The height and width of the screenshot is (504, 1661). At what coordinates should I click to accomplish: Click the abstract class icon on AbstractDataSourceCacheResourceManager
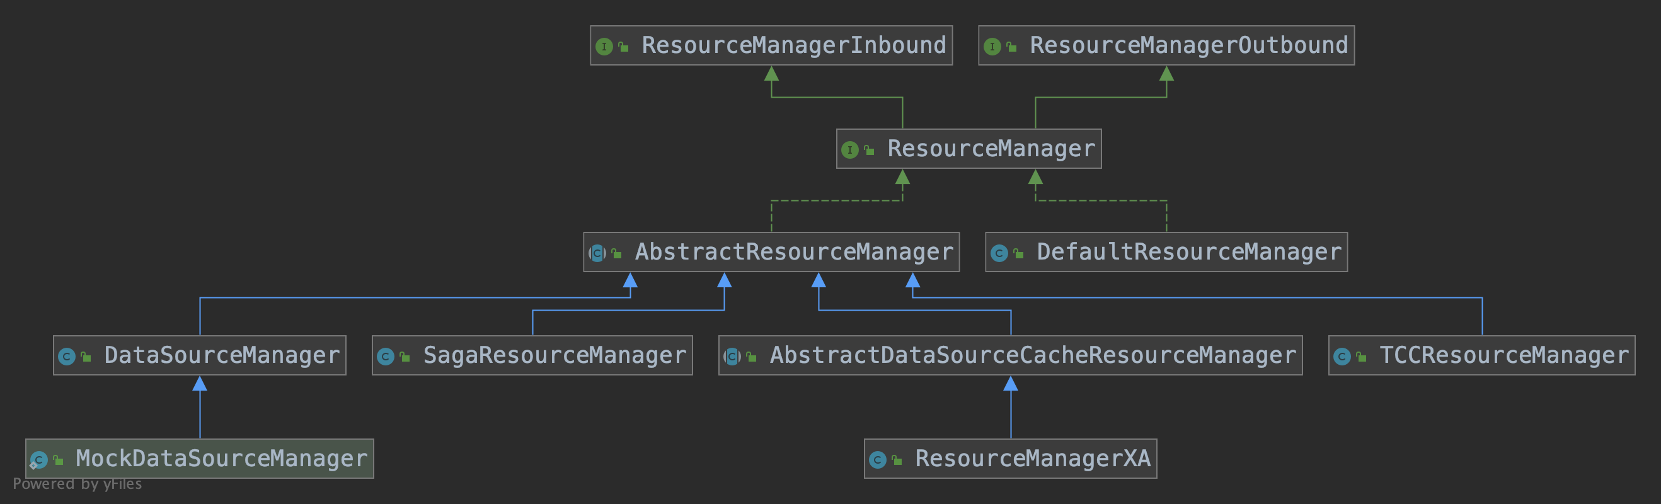point(732,357)
